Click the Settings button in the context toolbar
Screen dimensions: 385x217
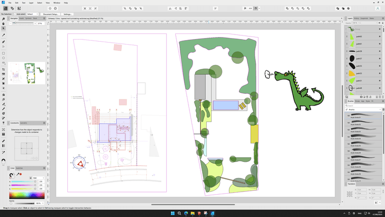(x=67, y=14)
